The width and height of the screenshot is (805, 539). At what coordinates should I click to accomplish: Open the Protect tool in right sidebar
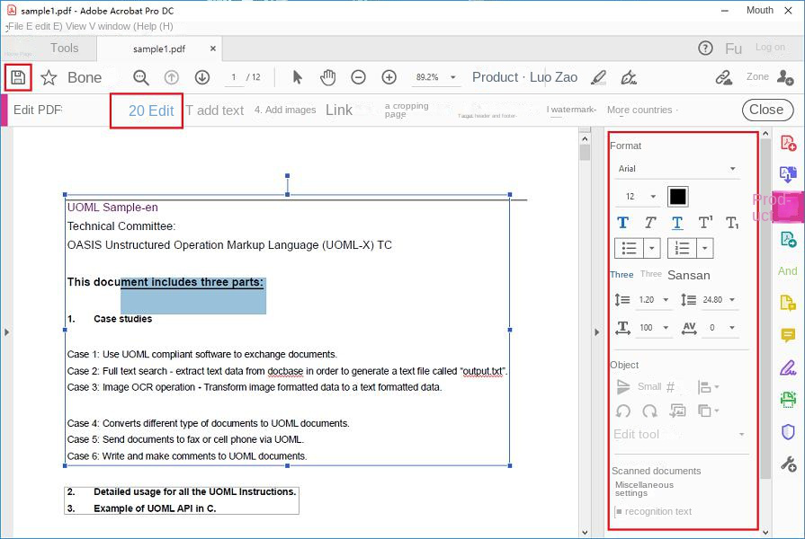click(x=789, y=432)
